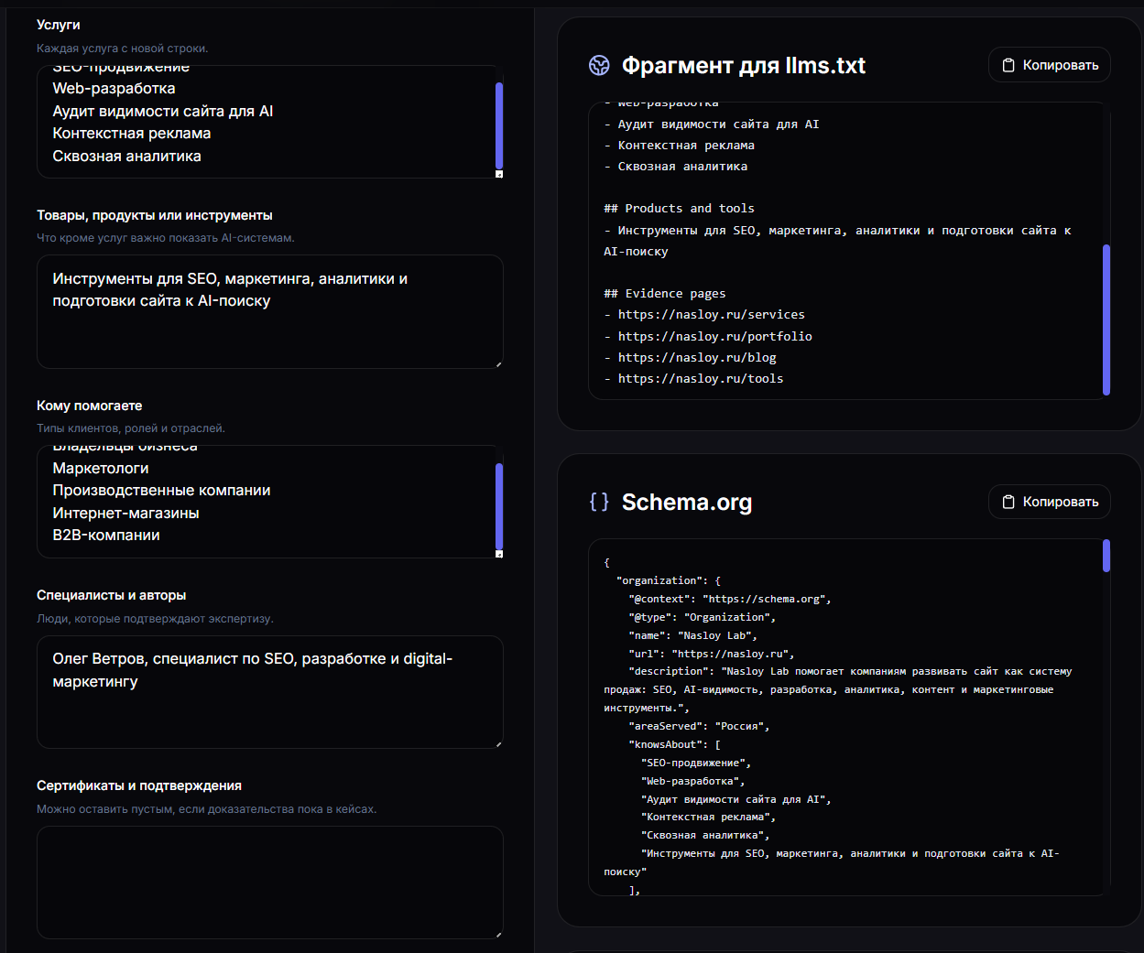Click the line Контекстная реклама in the Услуги field
1144x953 pixels.
[x=132, y=133]
